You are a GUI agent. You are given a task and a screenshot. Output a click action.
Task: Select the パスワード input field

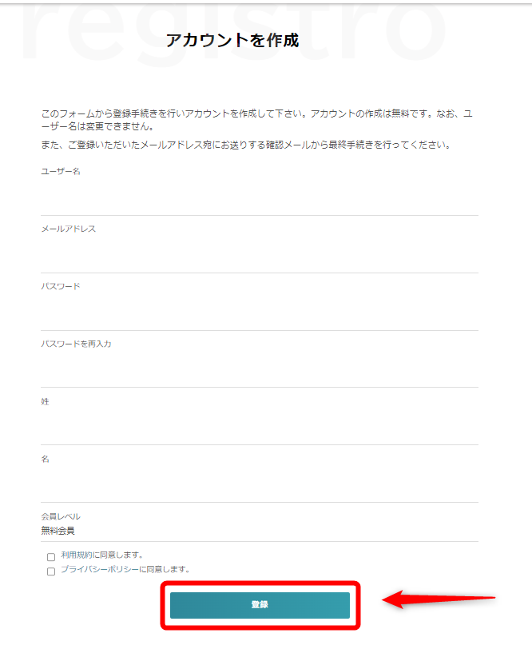coord(260,313)
